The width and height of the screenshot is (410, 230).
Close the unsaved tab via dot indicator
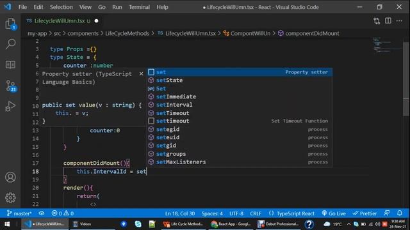tap(96, 21)
